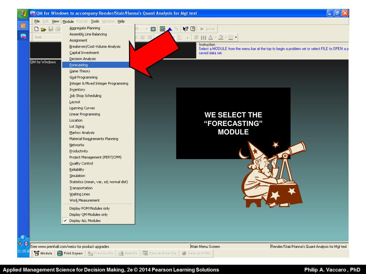
Task: Select Capital Investment module
Action: [84, 53]
